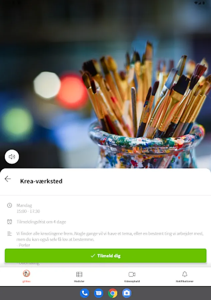Tap the speaker read-aloud icon
The width and height of the screenshot is (211, 300).
click(12, 157)
